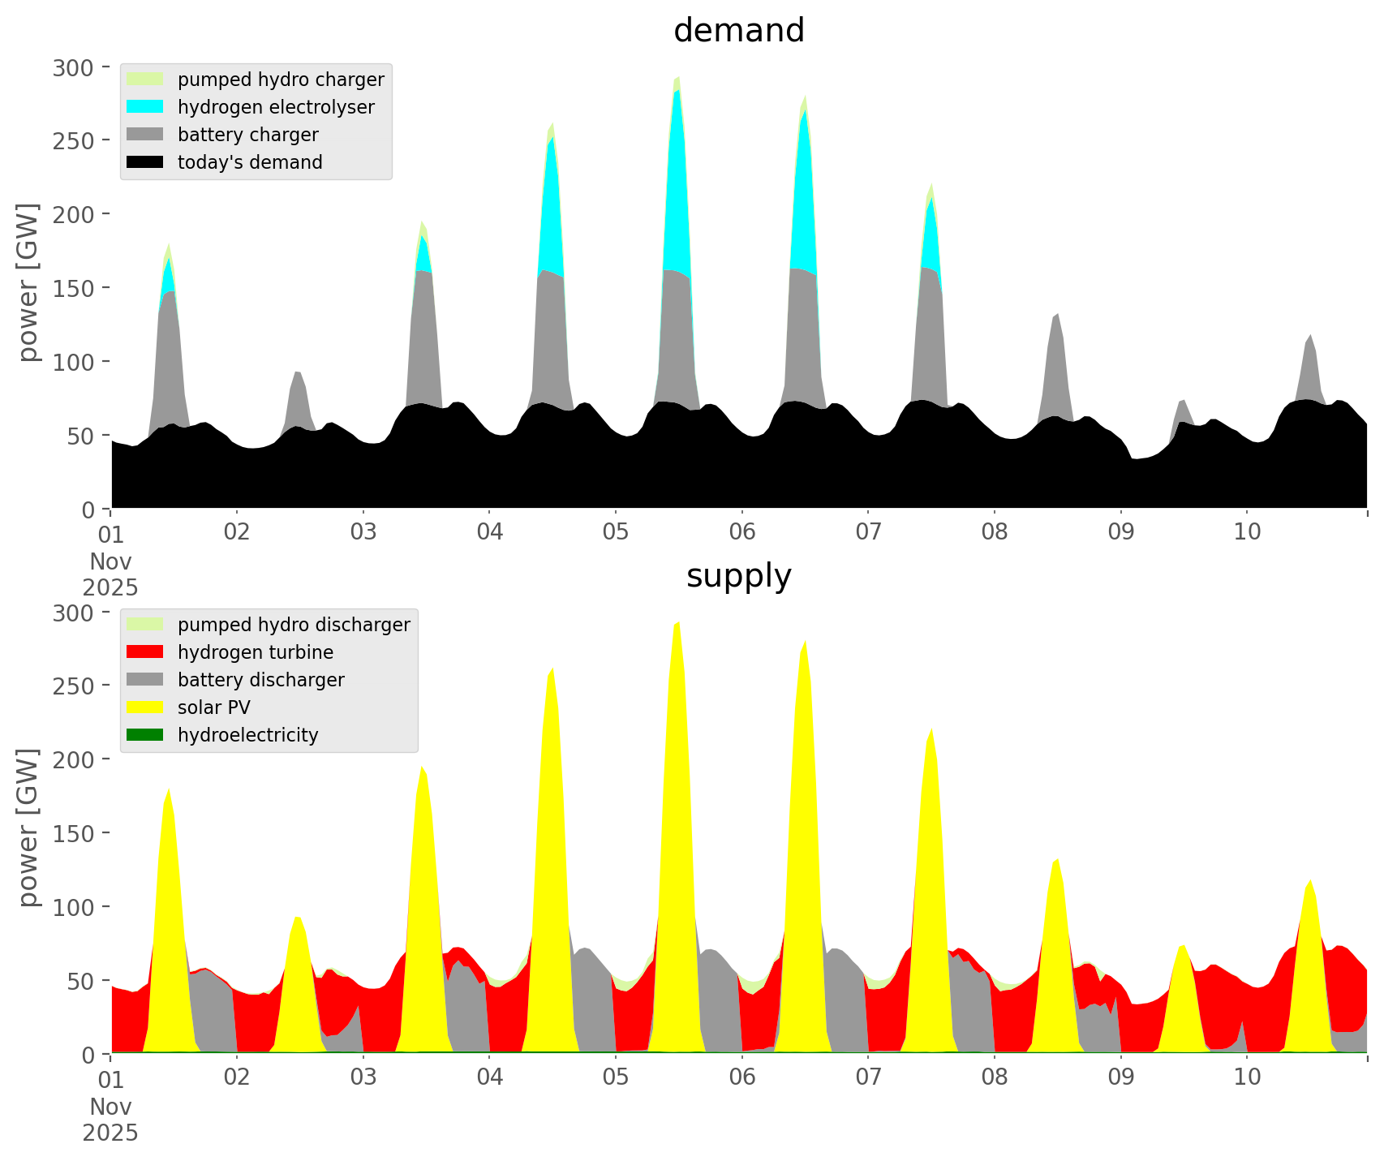Click the cyan hydrogen electrolyser legend swatch
Image resolution: width=1384 pixels, height=1161 pixels.
tap(145, 107)
